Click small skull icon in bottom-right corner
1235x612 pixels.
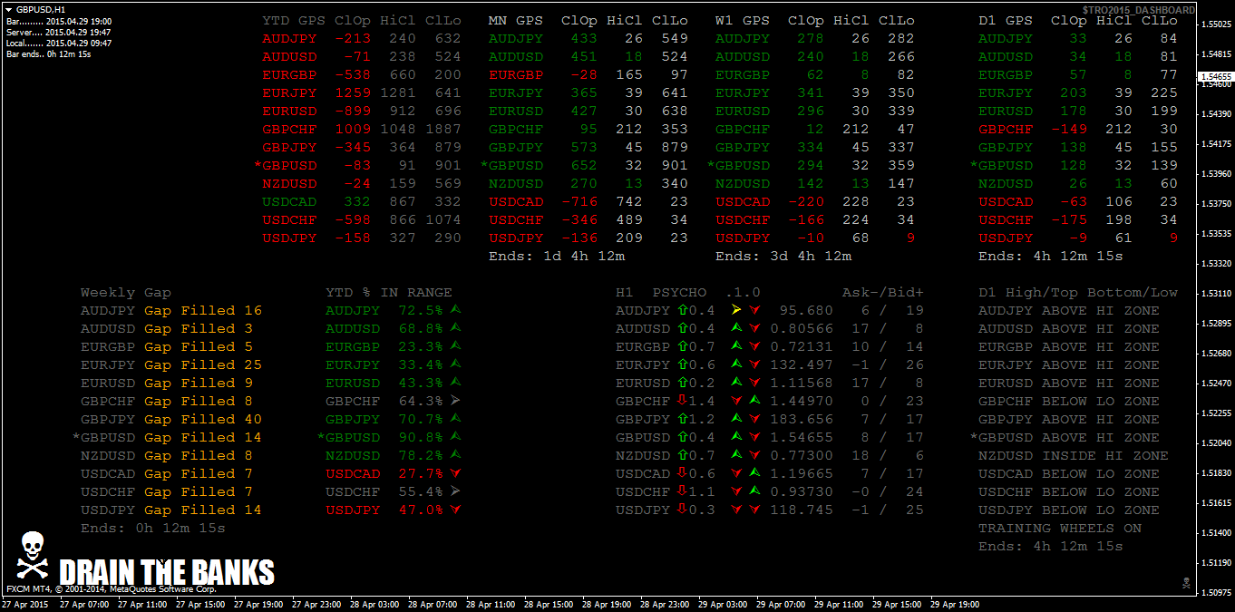(x=1185, y=581)
